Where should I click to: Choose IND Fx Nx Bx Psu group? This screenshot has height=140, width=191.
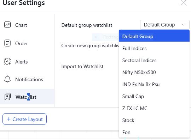pos(154,84)
